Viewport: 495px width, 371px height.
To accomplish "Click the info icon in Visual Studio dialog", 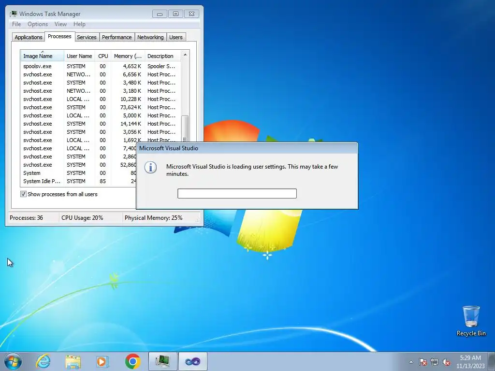I will pyautogui.click(x=151, y=167).
